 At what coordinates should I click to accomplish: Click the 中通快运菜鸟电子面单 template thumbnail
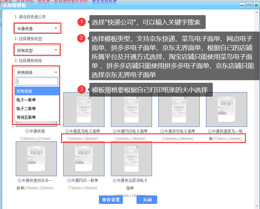coord(131,159)
